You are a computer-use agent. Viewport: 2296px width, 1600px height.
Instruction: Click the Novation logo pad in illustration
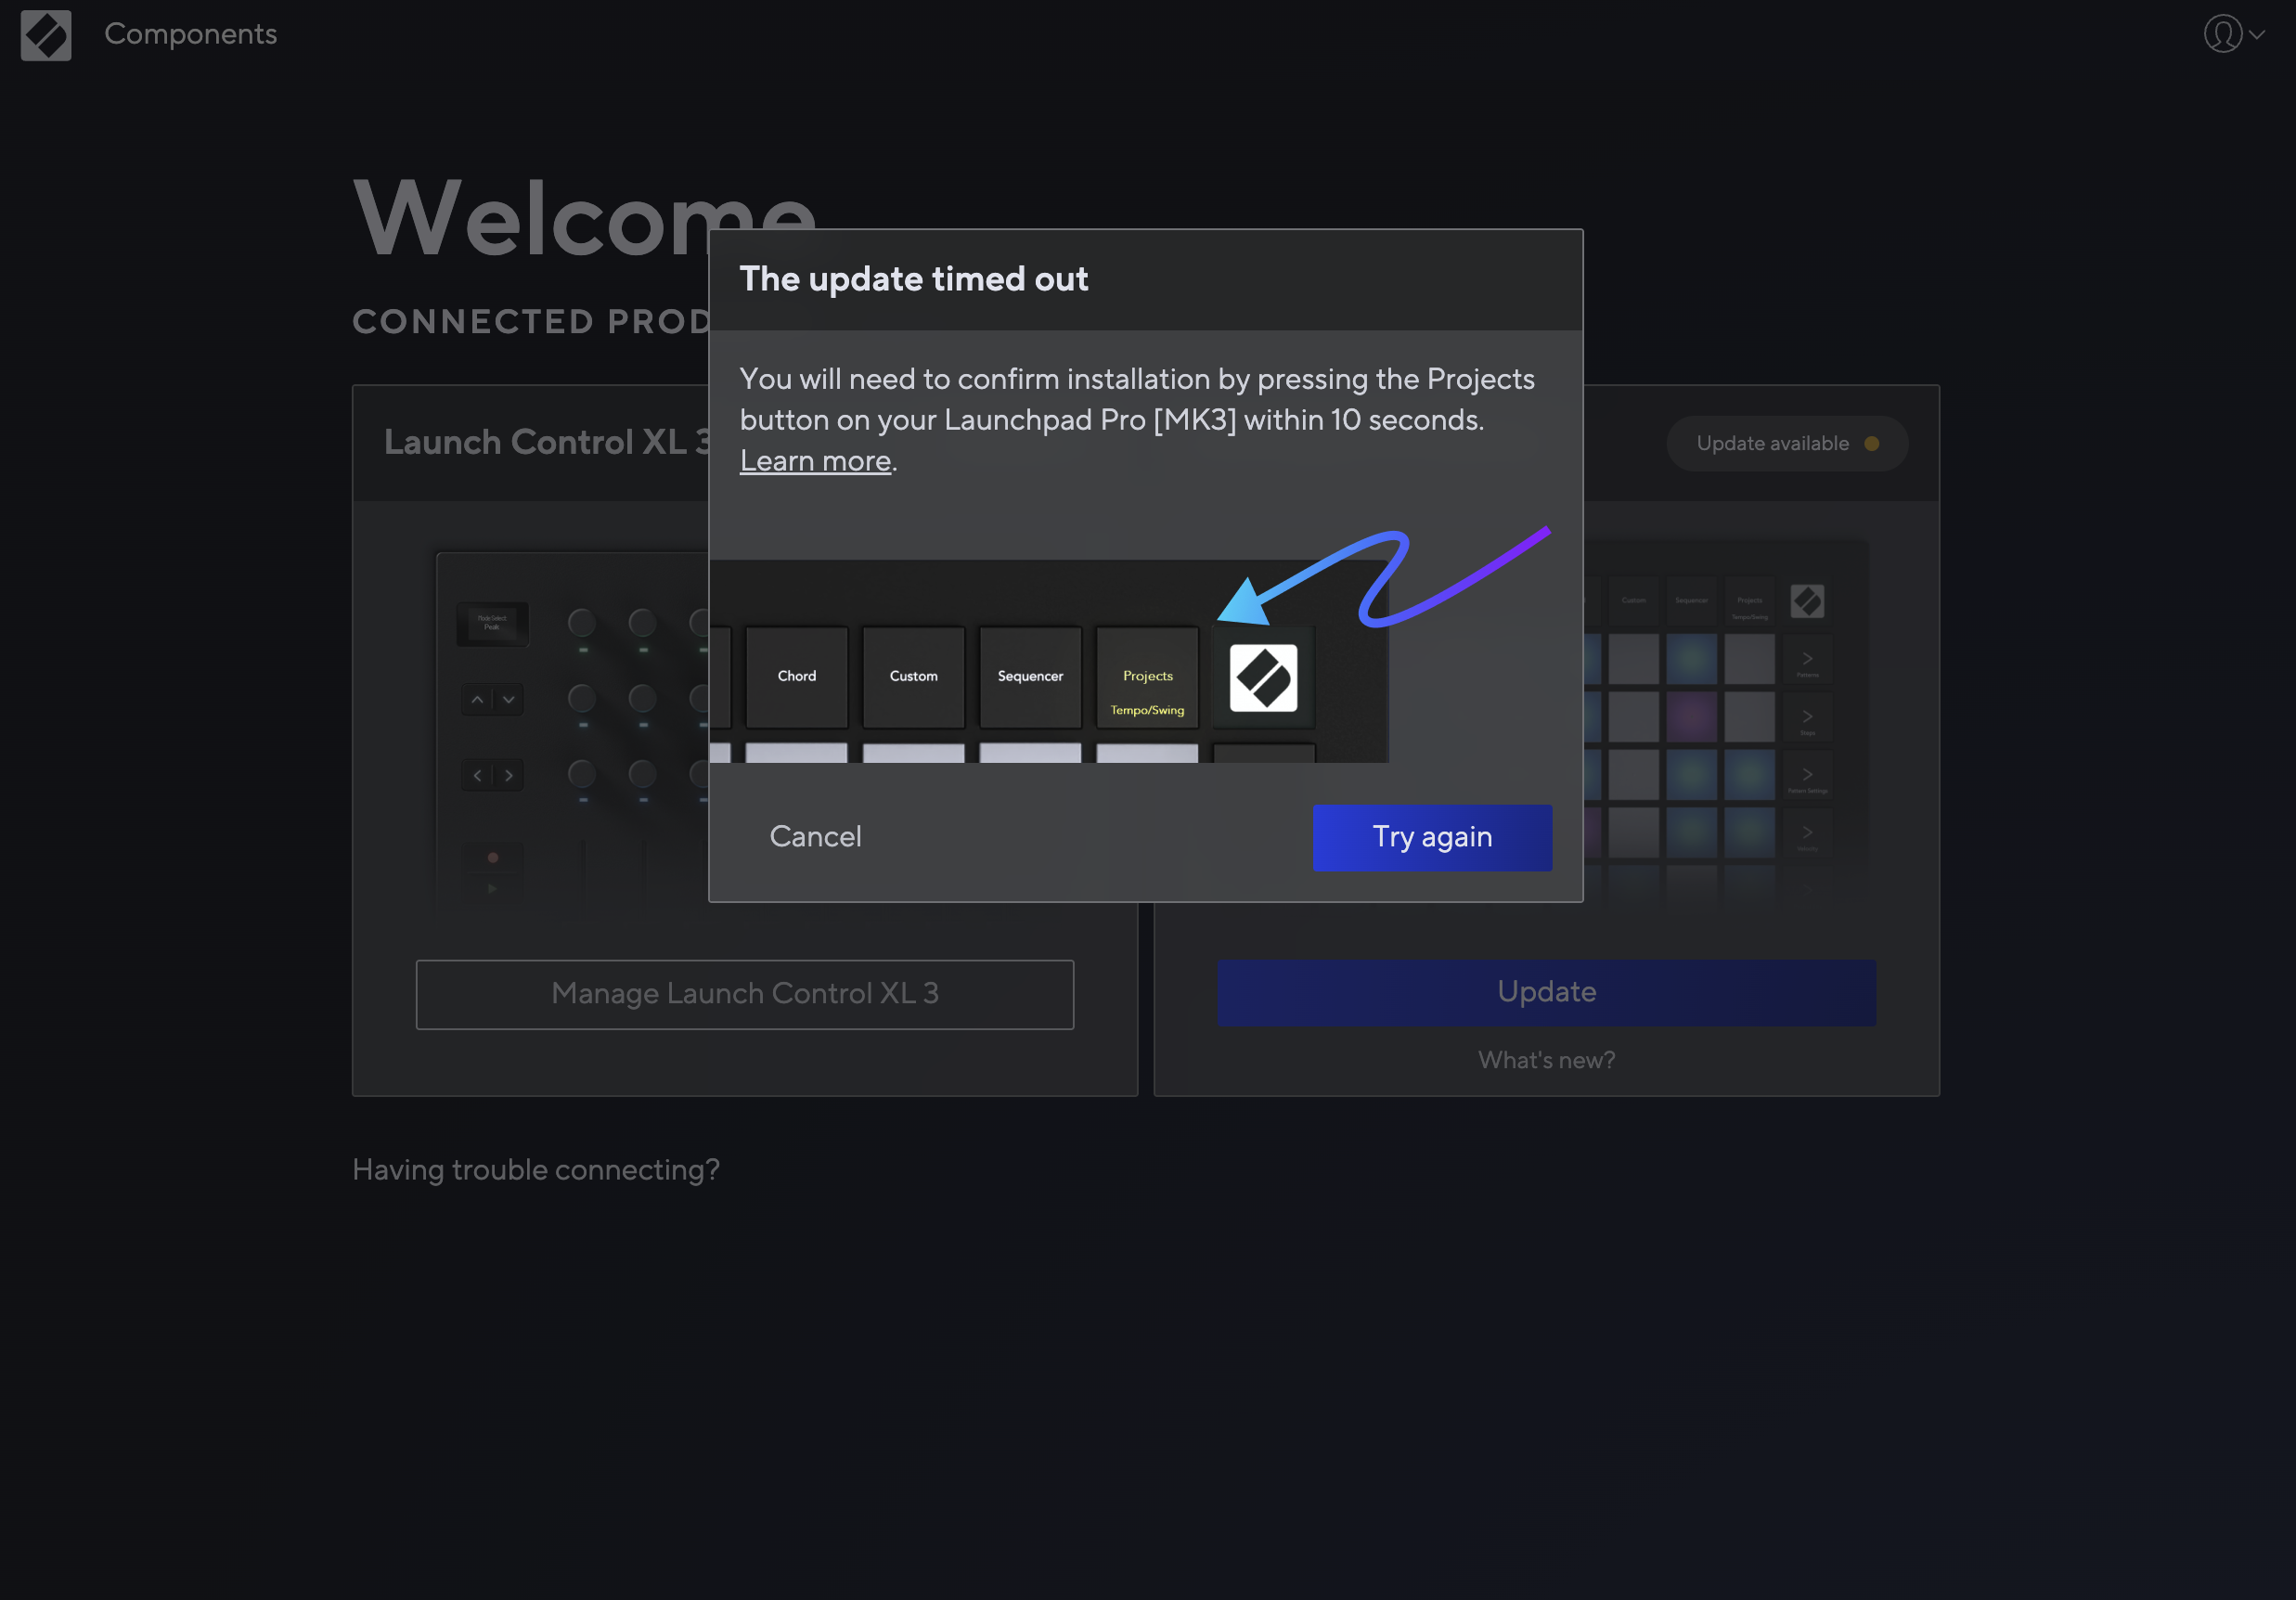tap(1262, 678)
